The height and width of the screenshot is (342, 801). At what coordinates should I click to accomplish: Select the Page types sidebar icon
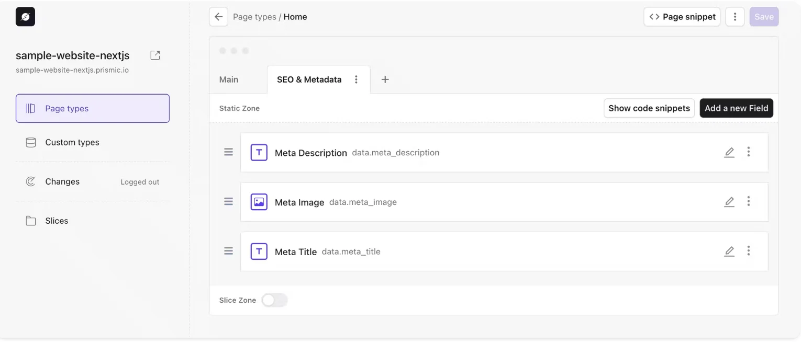click(30, 108)
